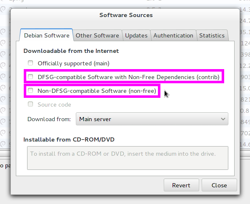Open the Updates tab

(136, 35)
